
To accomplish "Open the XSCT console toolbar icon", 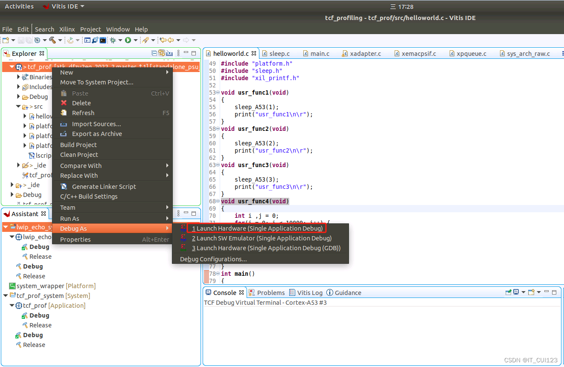I will pos(87,40).
